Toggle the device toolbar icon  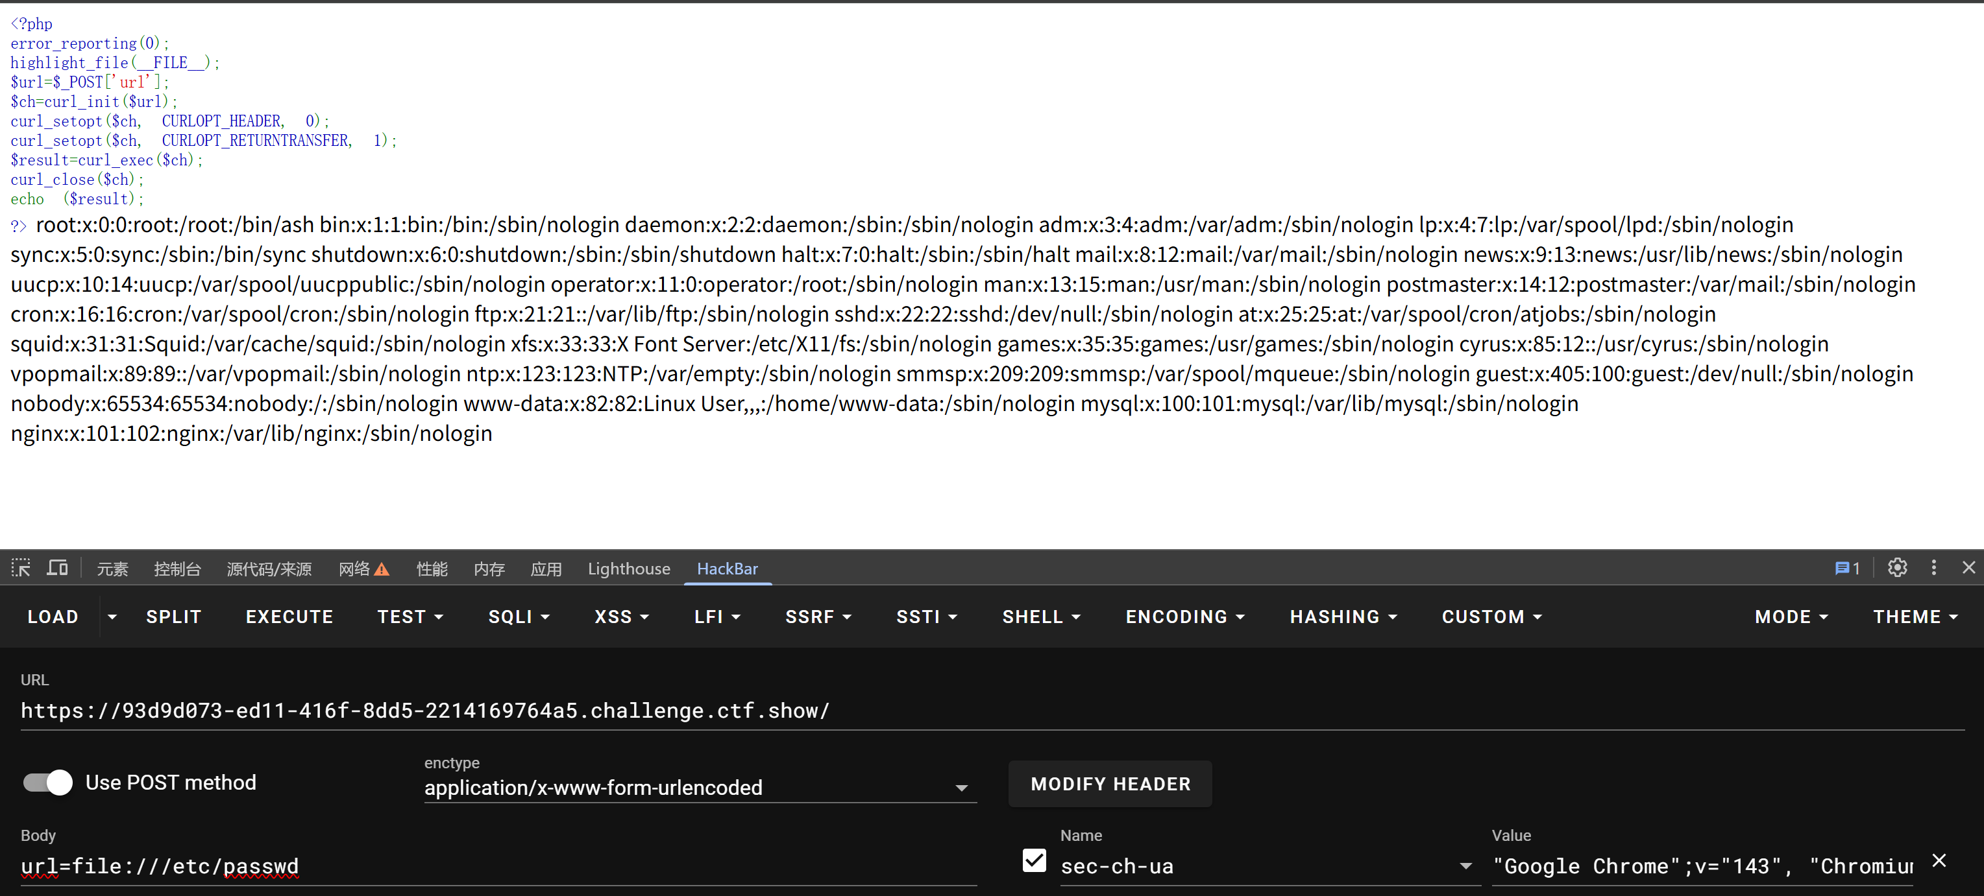point(57,569)
